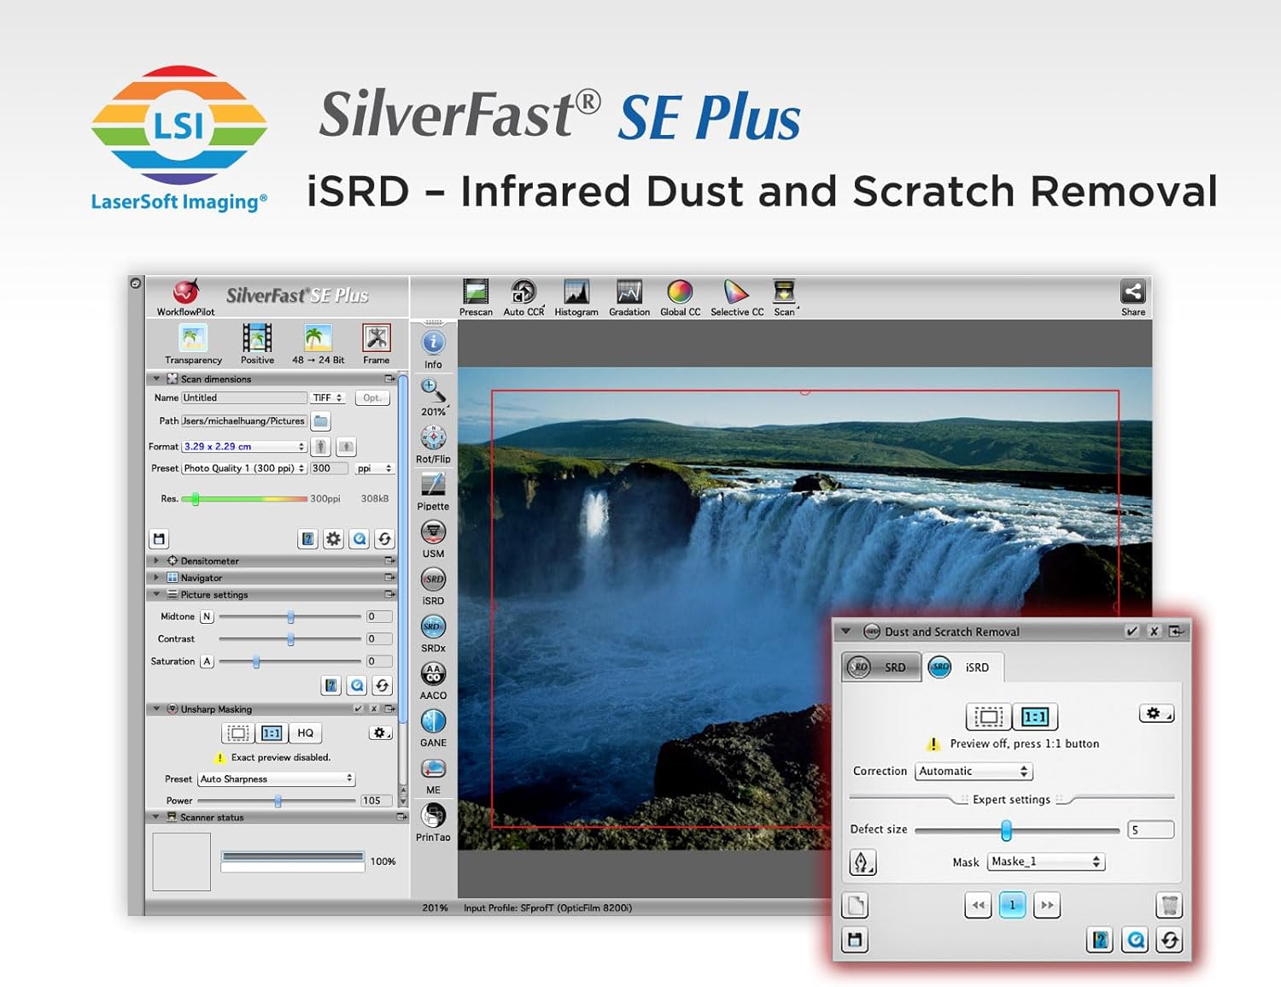The image size is (1281, 987).
Task: Open Selective CC tool
Action: [736, 293]
